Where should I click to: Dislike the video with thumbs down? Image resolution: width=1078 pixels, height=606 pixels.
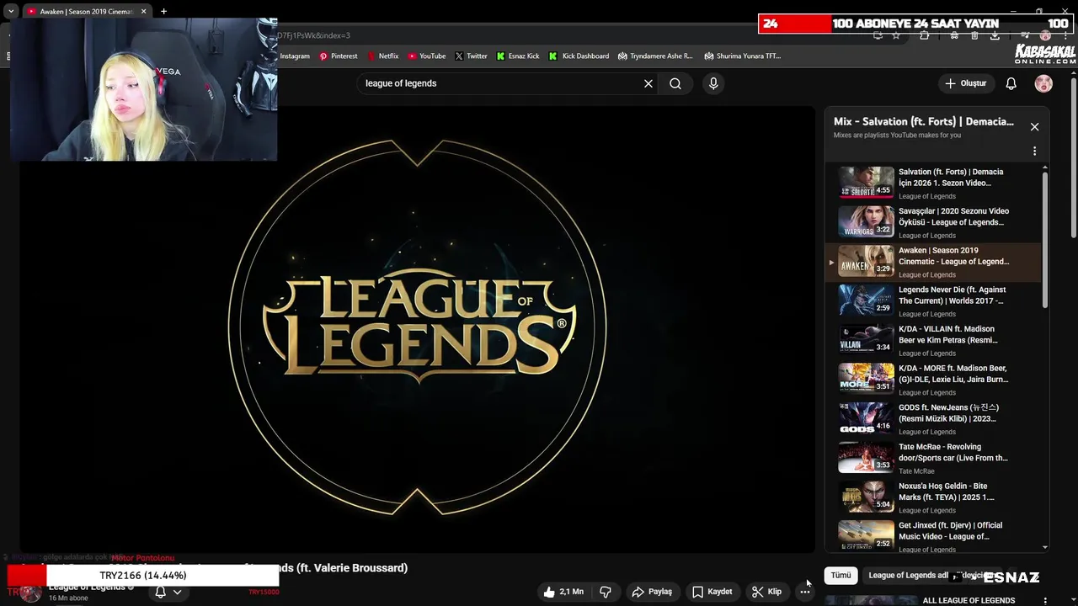(606, 592)
